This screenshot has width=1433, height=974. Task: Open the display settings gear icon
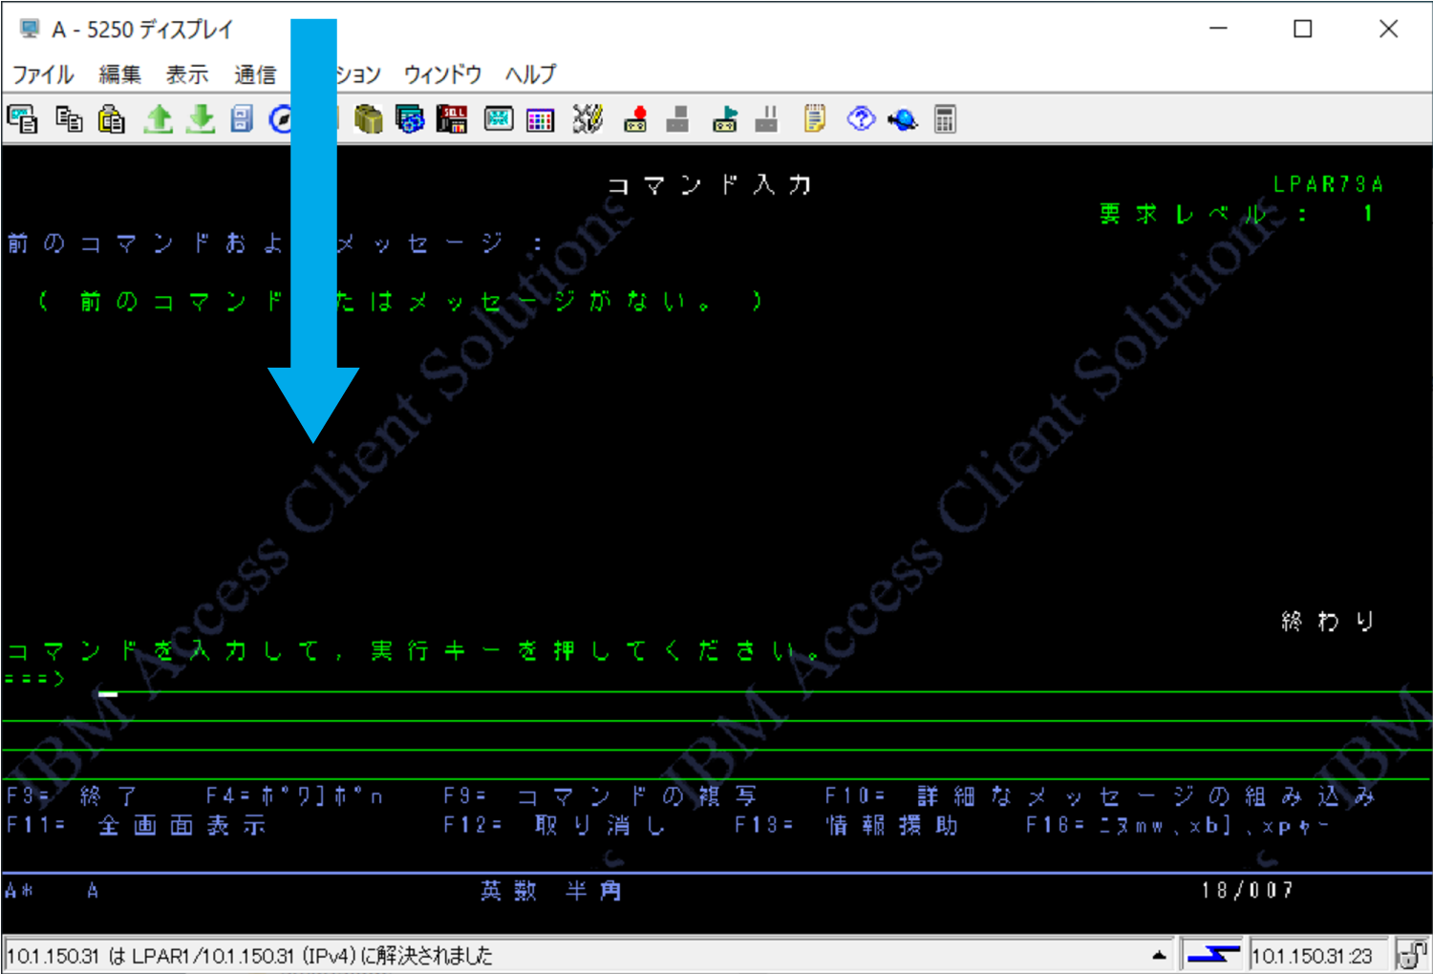tap(410, 119)
